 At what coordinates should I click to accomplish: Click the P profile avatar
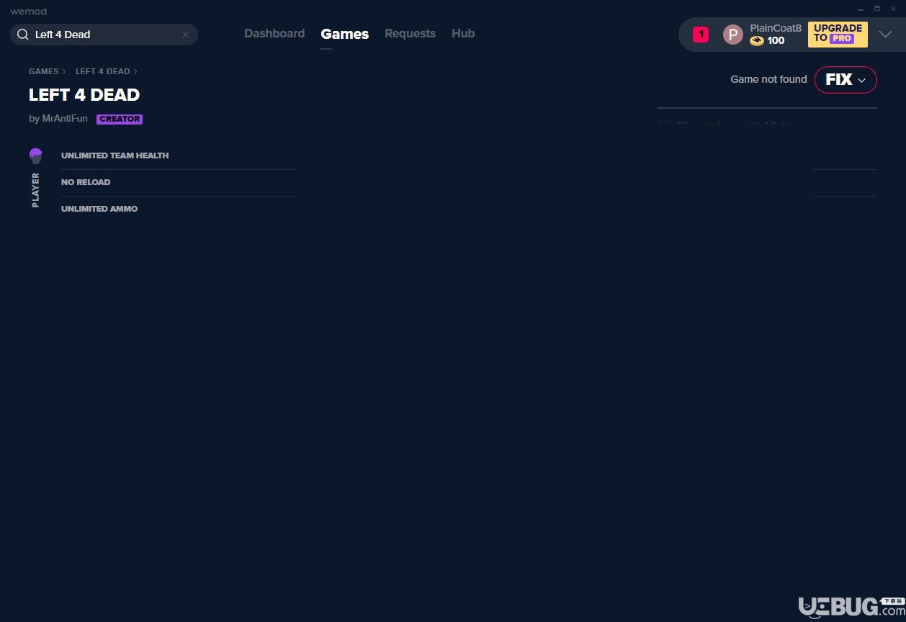[x=732, y=35]
